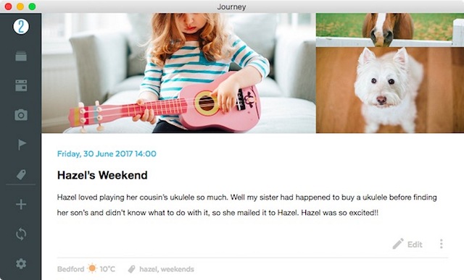Open the three-dot more options menu
Screen dimensions: 464x280
[442, 244]
